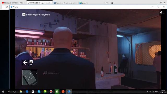This screenshot has height=94, width=167.
Task: Open File Explorer from the taskbar
Action: coord(21,92)
